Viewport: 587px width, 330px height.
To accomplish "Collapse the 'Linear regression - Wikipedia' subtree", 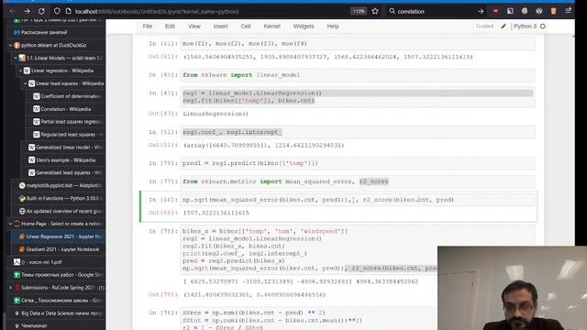I will click(20, 71).
